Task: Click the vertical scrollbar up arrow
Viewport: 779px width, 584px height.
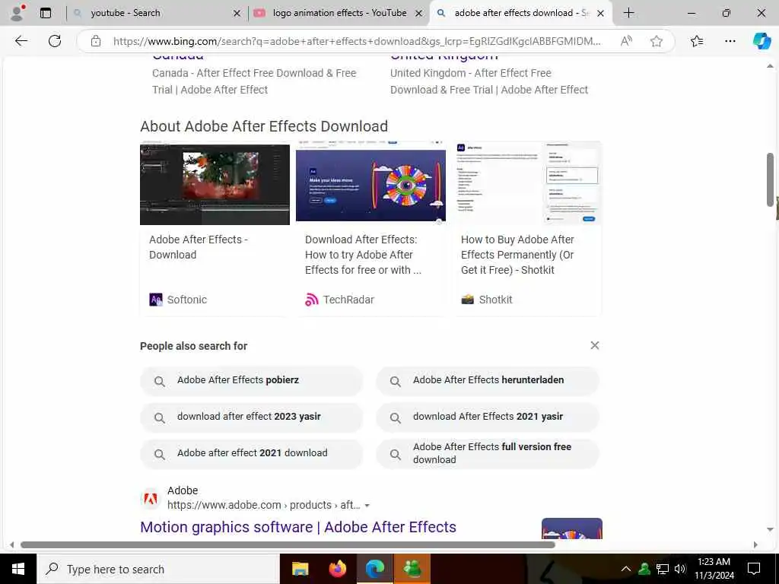Action: [770, 65]
